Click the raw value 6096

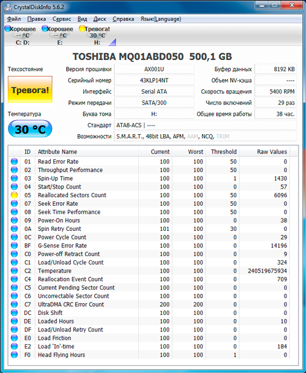[280, 195]
